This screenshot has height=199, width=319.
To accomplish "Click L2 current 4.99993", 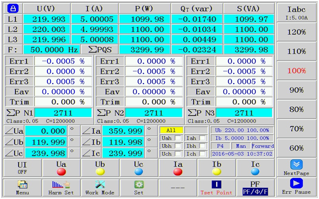I will point(95,29).
